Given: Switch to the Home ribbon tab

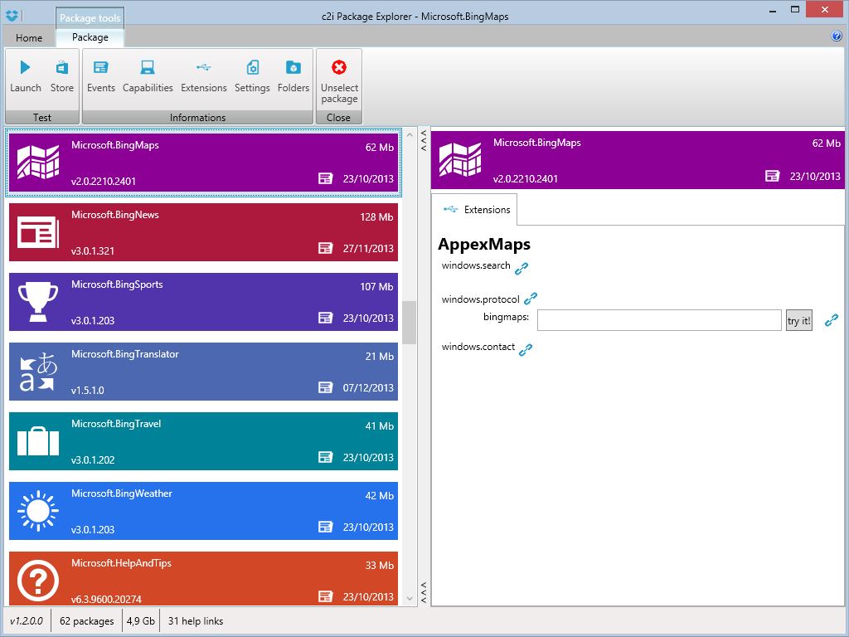Looking at the screenshot, I should pyautogui.click(x=29, y=37).
